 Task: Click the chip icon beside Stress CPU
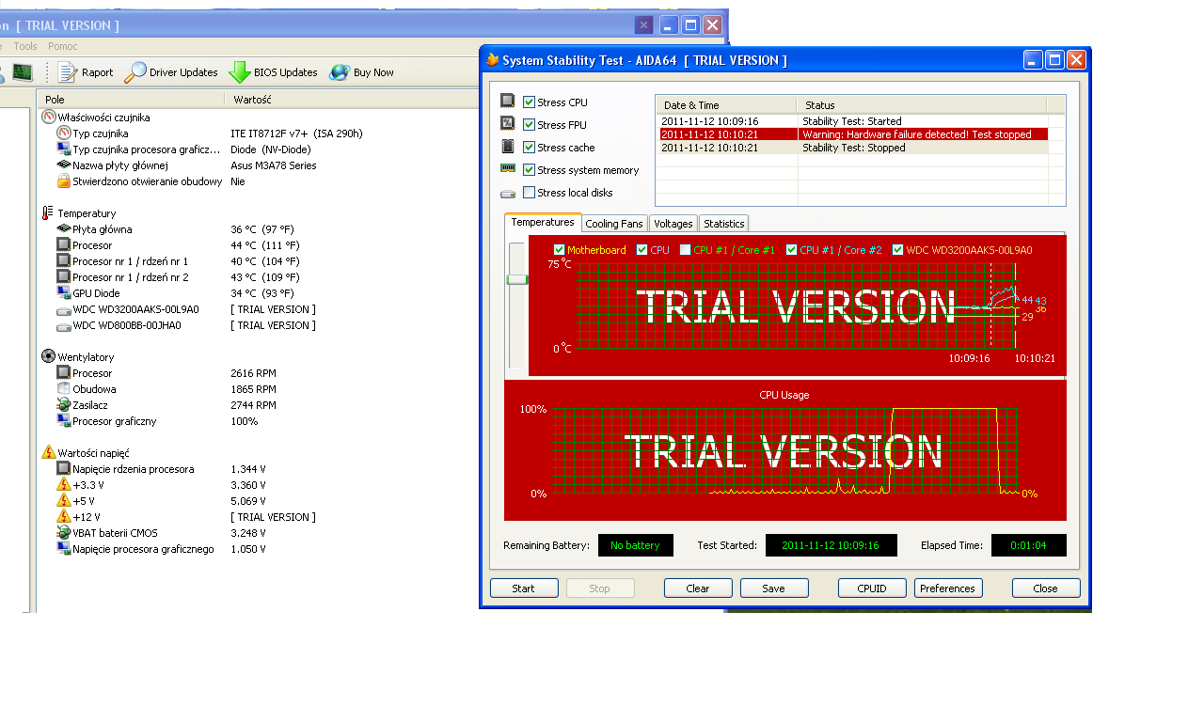[x=508, y=102]
